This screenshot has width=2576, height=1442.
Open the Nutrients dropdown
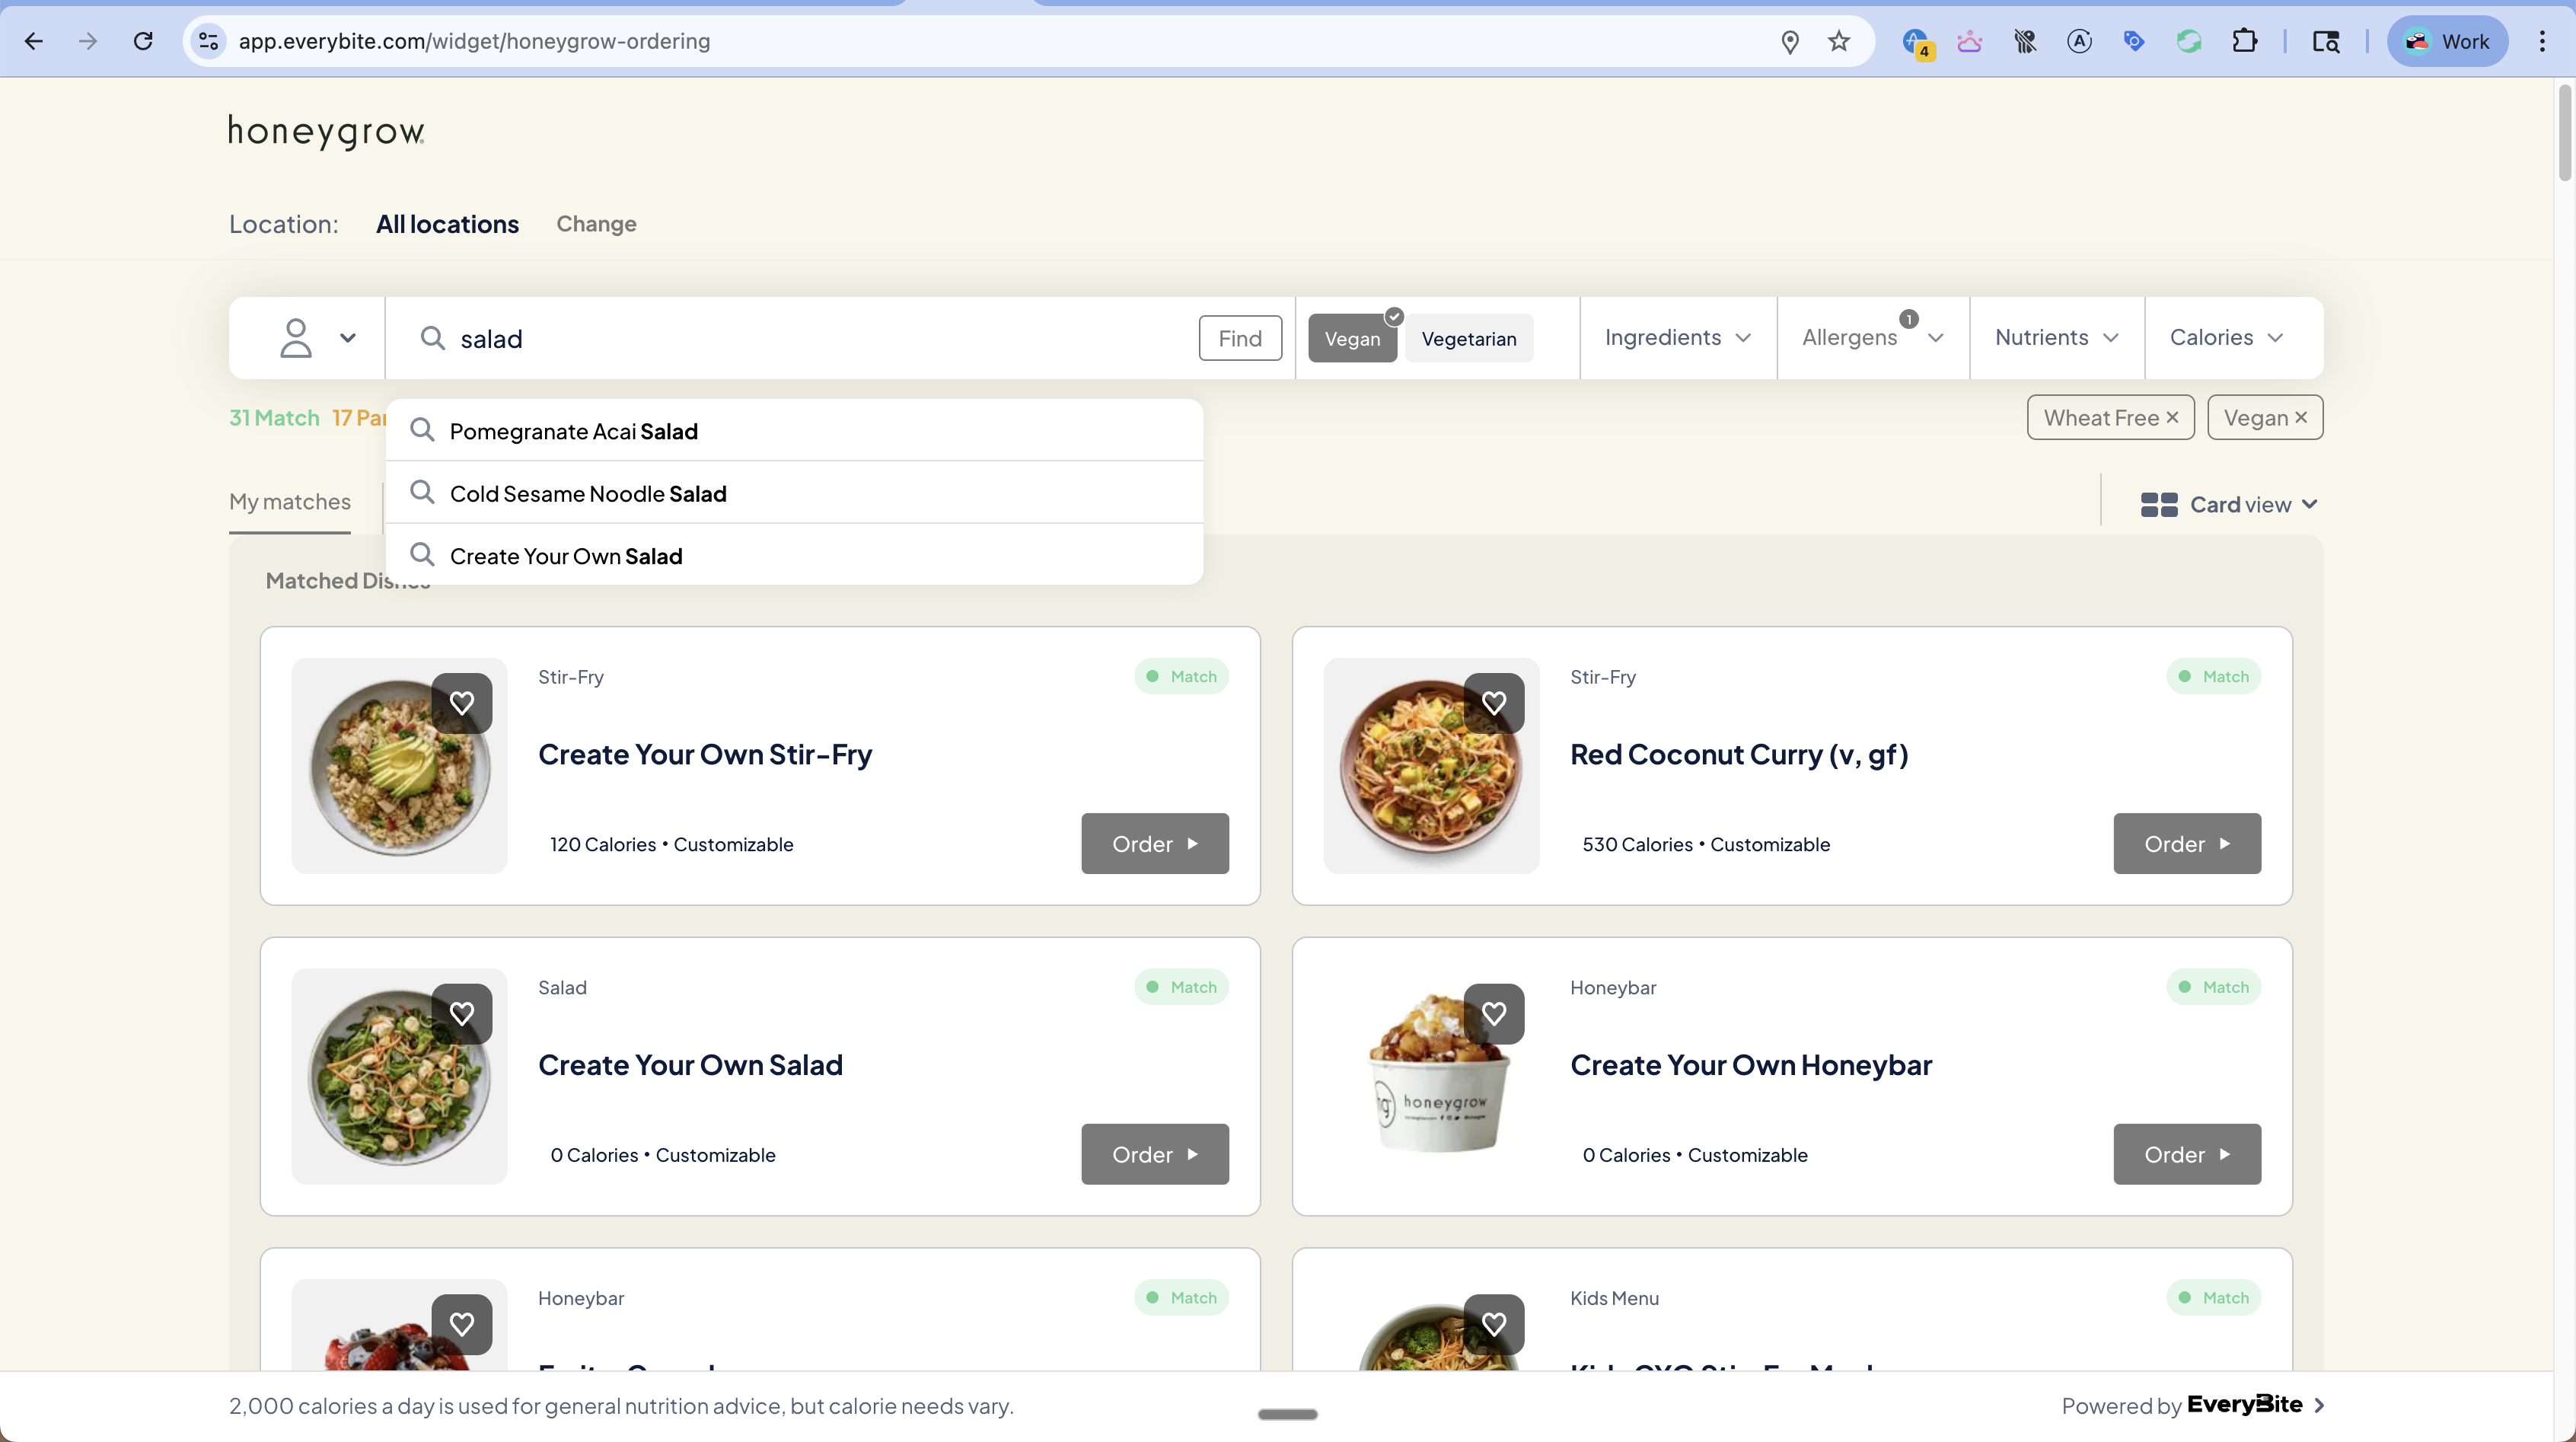tap(2055, 337)
